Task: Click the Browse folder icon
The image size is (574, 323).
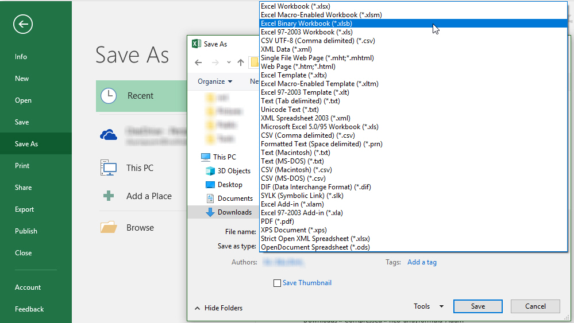Action: click(109, 227)
